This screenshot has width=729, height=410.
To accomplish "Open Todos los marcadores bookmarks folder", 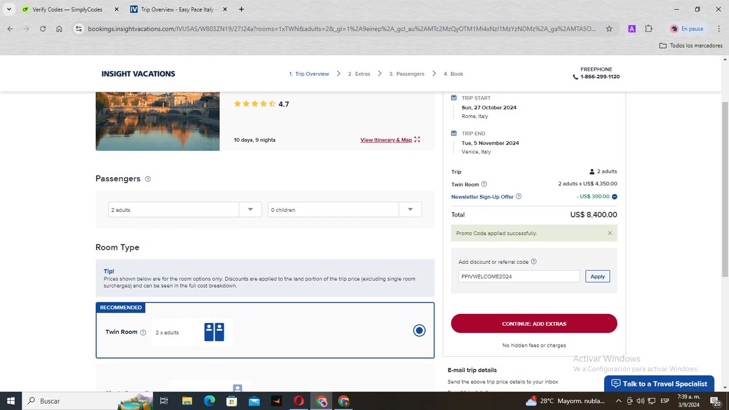I will 691,45.
